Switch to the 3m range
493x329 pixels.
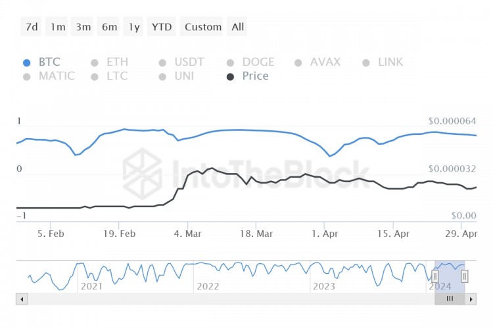tap(82, 27)
